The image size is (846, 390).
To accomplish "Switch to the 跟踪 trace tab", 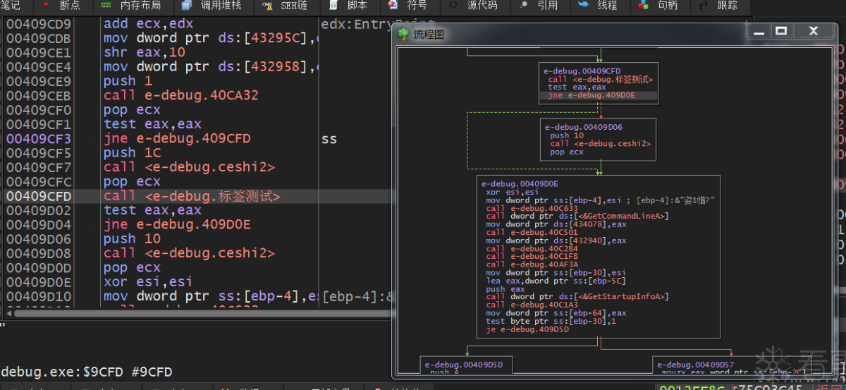I will [x=718, y=5].
